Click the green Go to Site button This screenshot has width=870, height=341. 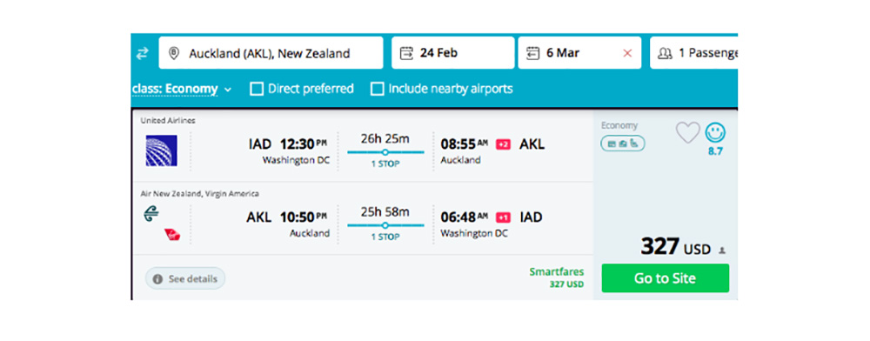666,277
